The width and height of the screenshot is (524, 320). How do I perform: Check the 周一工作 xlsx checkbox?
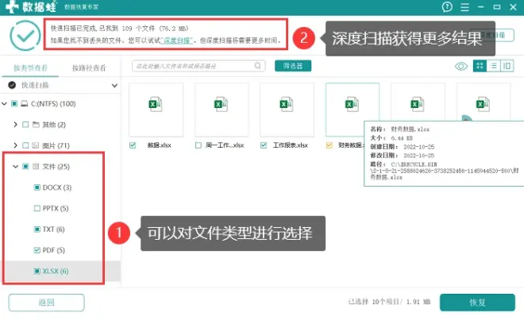[x=198, y=145]
